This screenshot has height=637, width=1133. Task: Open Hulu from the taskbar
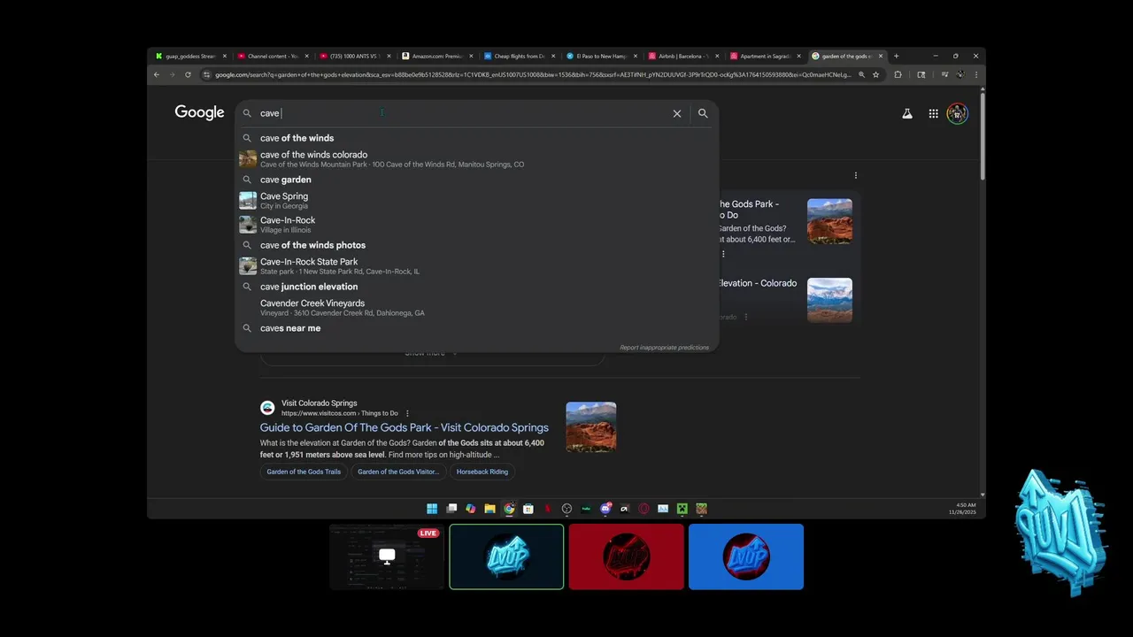click(x=586, y=509)
